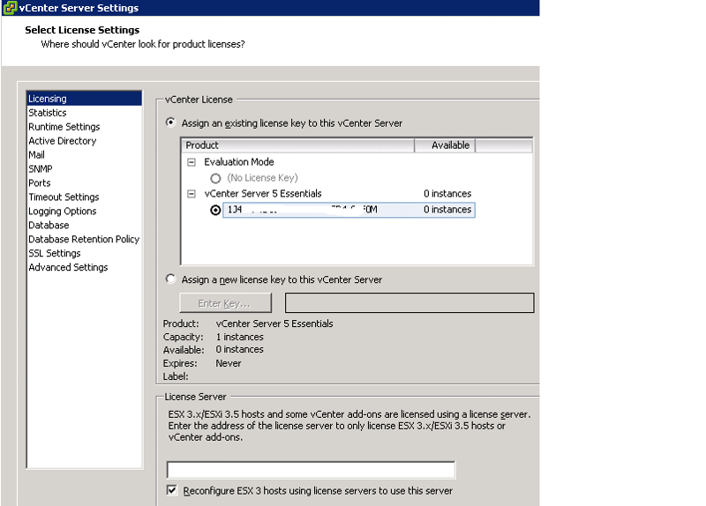Select the No License Key radio button

[x=215, y=179]
